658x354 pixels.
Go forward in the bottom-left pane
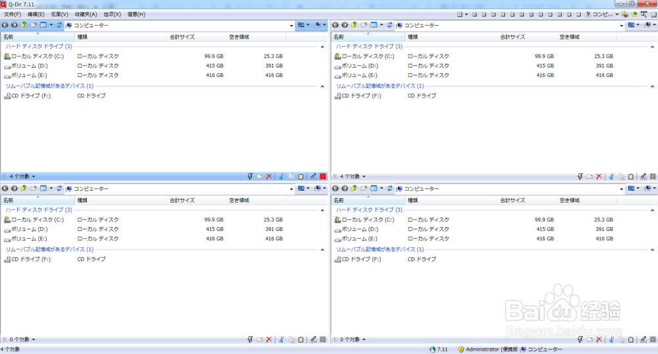point(14,189)
